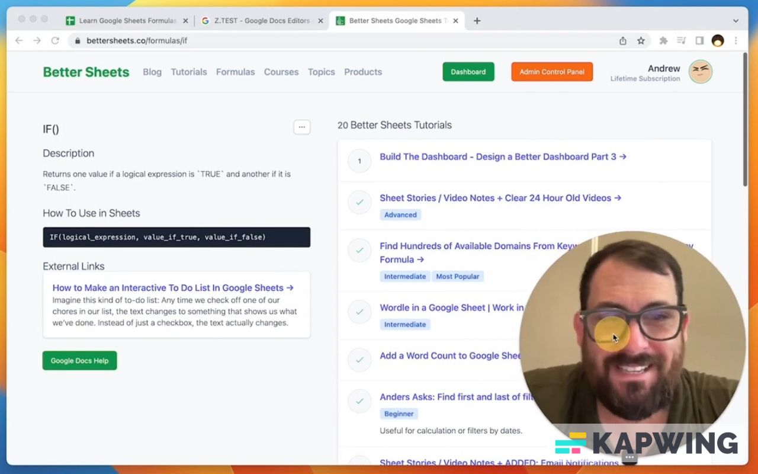
Task: Open the Topics nav link
Action: point(322,72)
